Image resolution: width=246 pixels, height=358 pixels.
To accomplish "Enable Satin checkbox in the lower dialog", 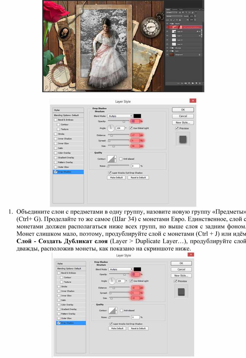I will click(58, 300).
